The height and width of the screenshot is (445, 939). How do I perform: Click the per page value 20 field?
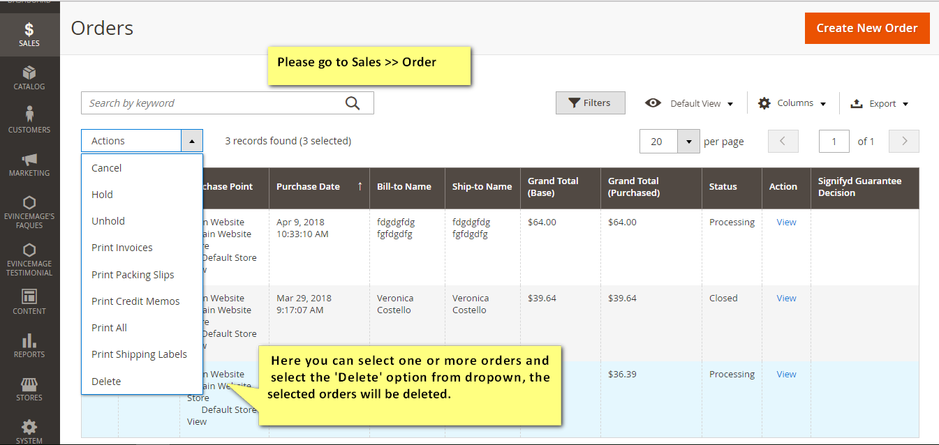click(659, 141)
